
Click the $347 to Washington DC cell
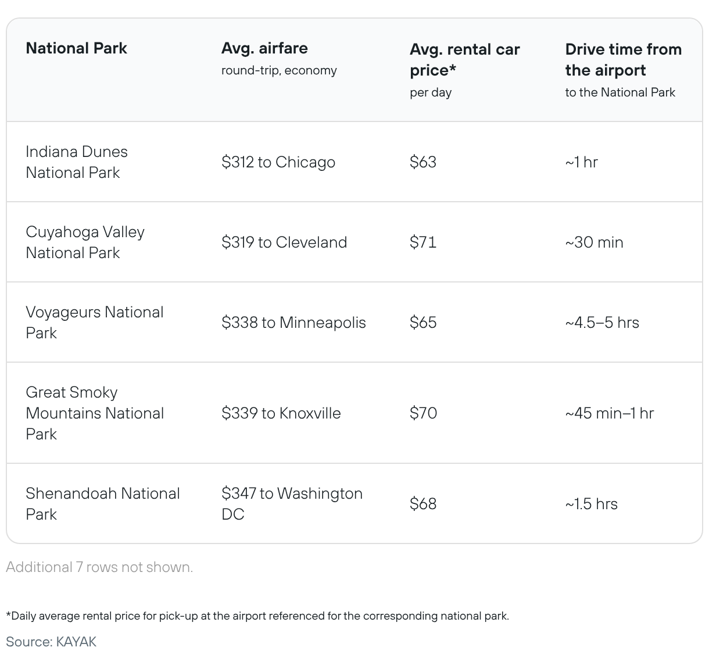[x=292, y=504]
